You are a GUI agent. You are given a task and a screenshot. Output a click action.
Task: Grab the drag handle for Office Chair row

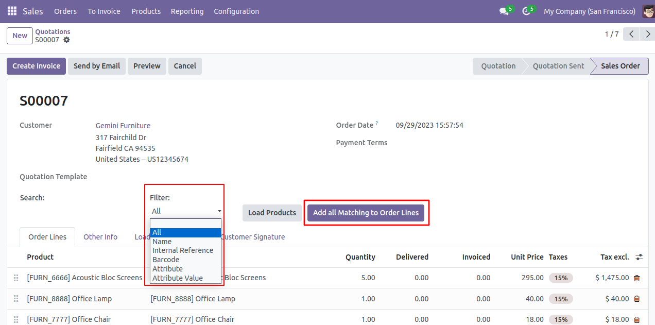(x=16, y=320)
